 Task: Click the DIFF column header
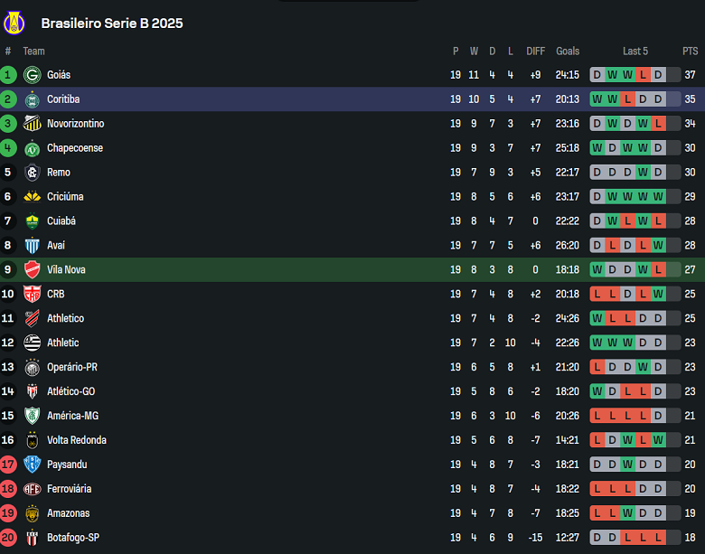pyautogui.click(x=536, y=52)
